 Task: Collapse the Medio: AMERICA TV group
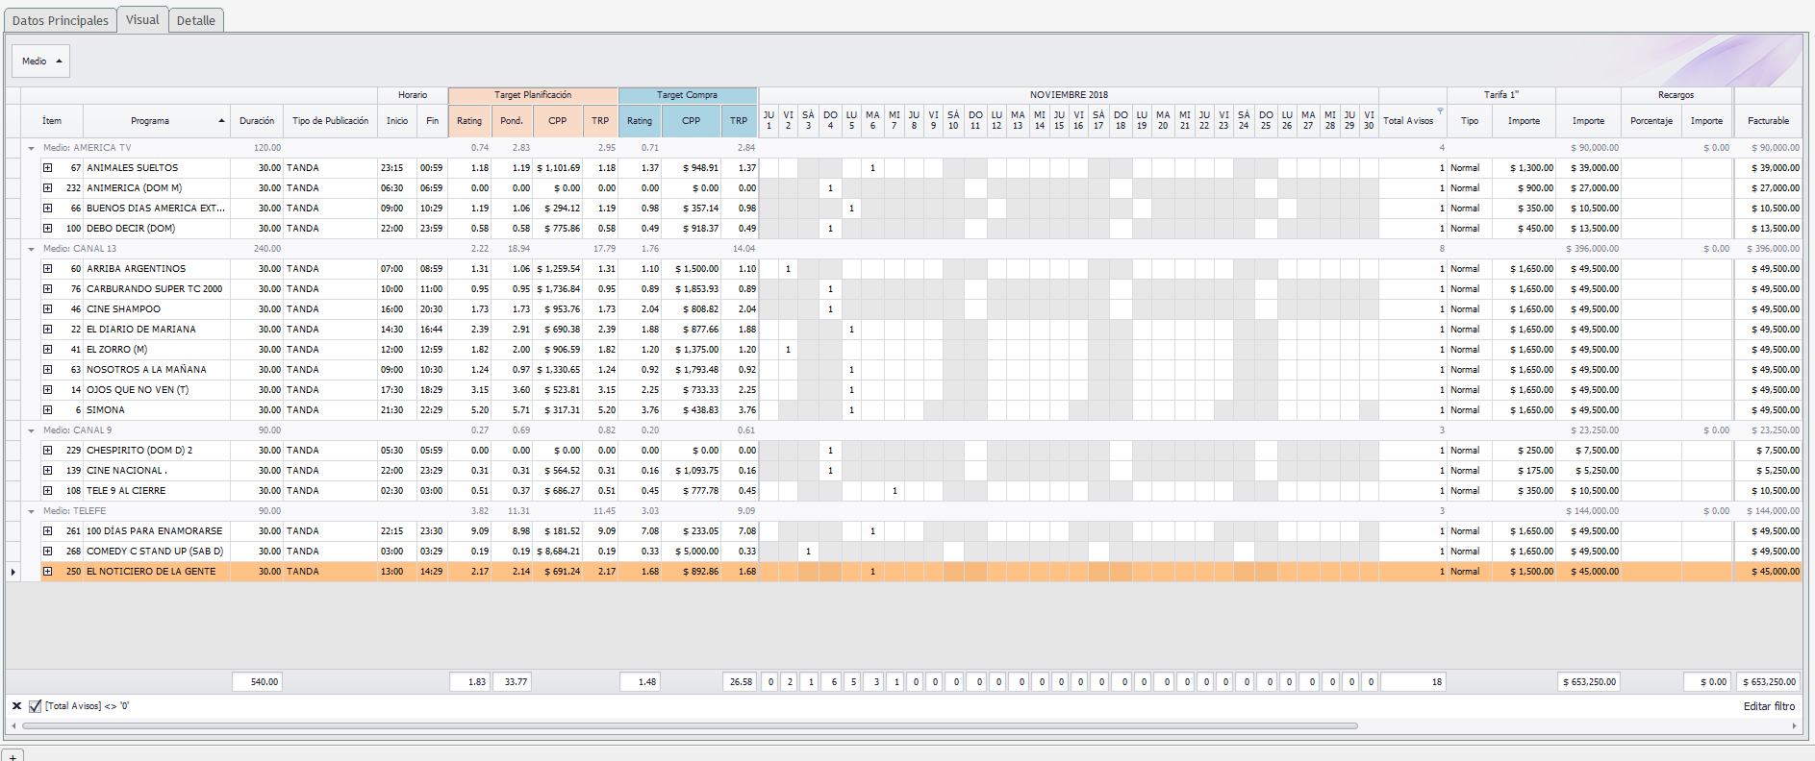31,148
